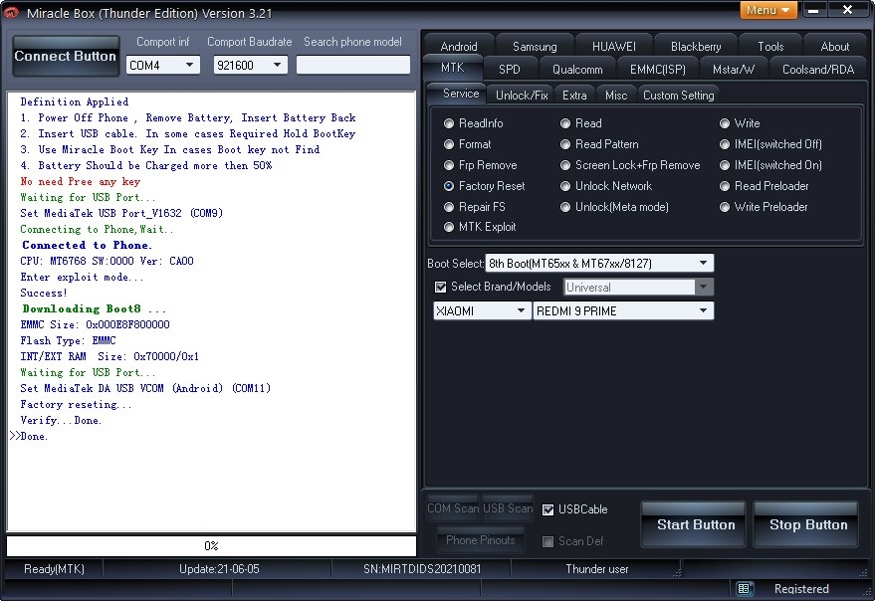Viewport: 875px width, 601px height.
Task: Select the Frp Remove option
Action: click(x=481, y=165)
